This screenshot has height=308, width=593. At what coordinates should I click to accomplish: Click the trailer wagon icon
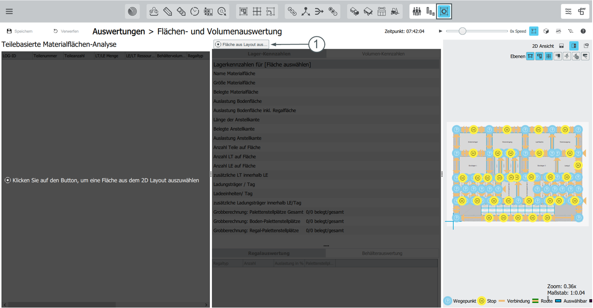point(368,12)
